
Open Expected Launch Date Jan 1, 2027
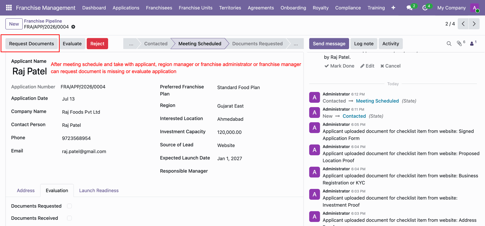pos(230,159)
